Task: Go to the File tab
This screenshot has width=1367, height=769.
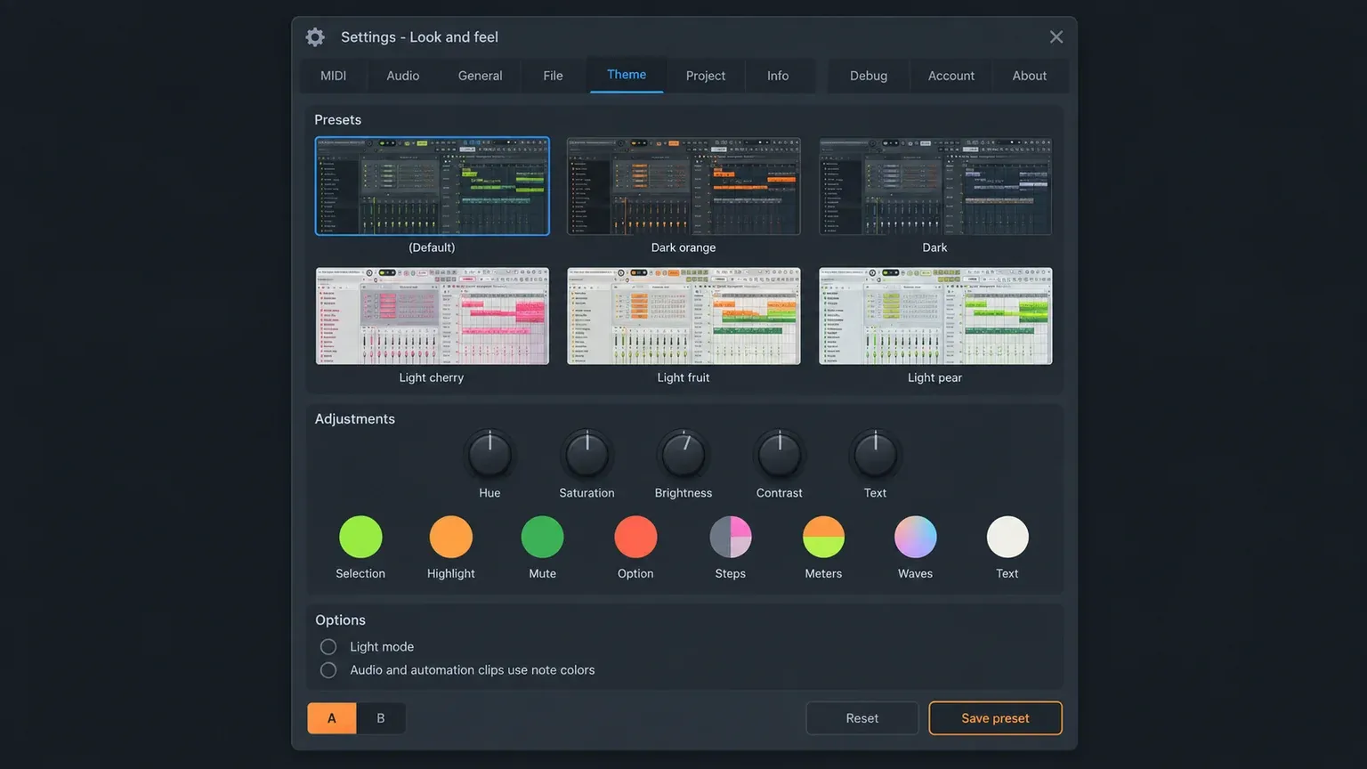Action: click(553, 76)
